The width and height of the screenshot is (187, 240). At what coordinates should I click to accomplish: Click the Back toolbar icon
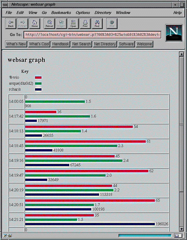pos(11,24)
